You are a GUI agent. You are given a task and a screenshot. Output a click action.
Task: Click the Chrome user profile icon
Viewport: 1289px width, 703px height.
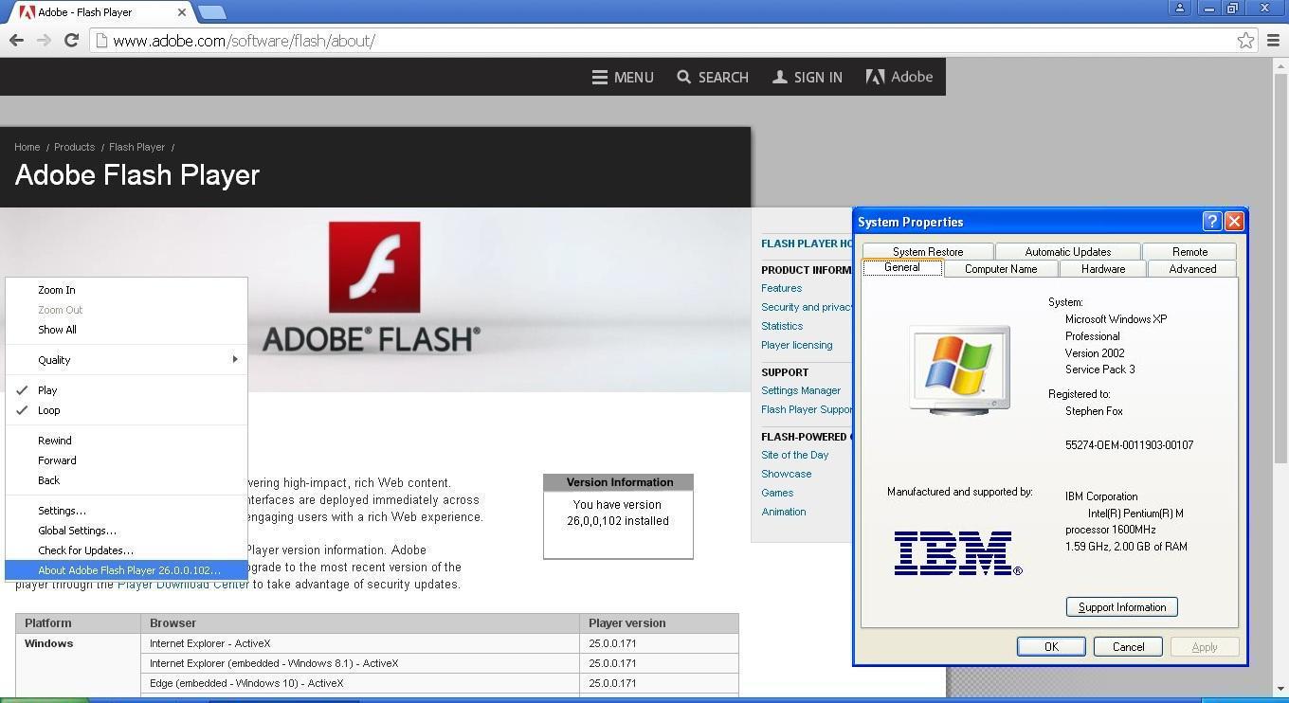click(x=1180, y=8)
